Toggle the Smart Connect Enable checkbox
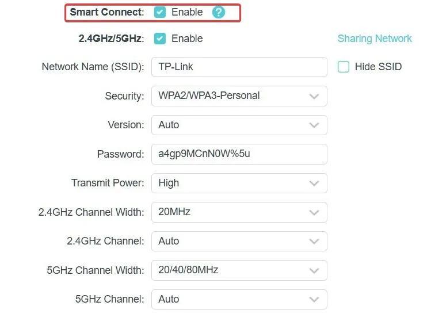The image size is (435, 321). point(160,12)
